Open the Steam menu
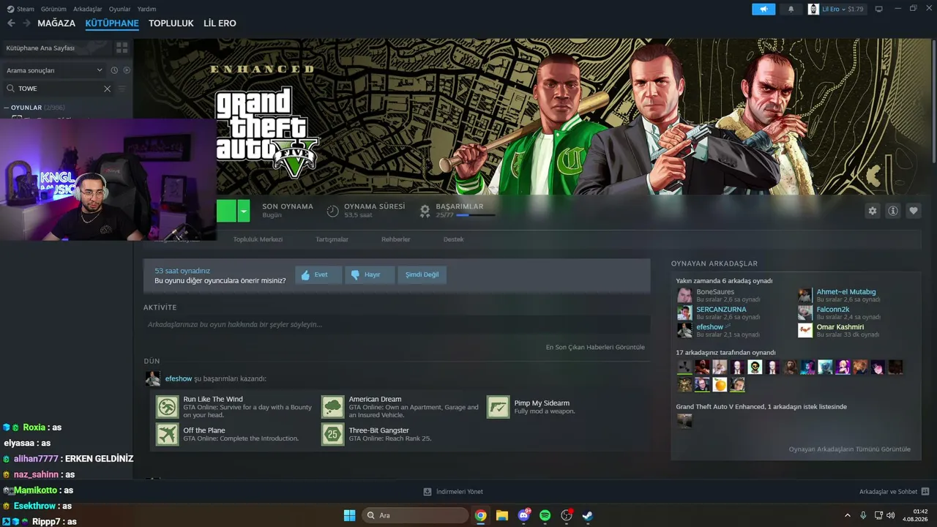The width and height of the screenshot is (937, 527). coord(26,9)
